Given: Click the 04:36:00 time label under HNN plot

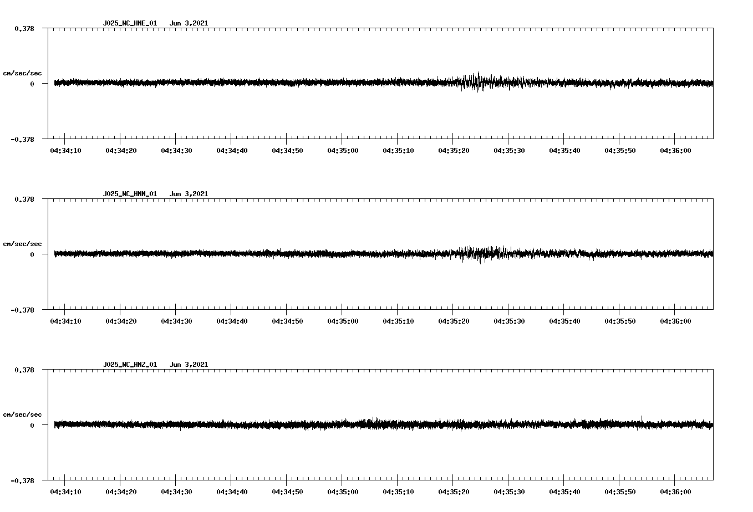Looking at the screenshot, I should (675, 321).
